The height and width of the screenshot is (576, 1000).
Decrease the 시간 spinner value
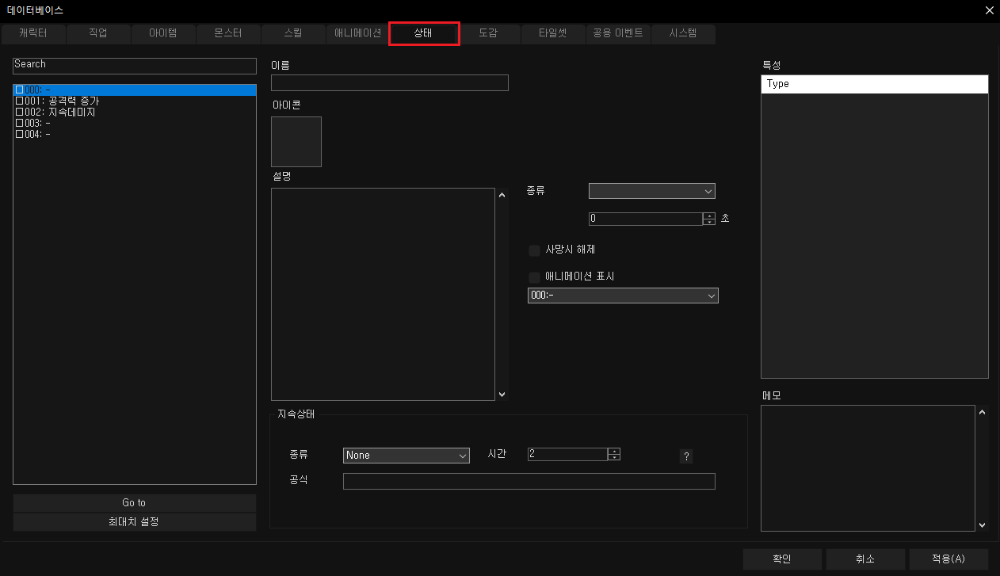click(613, 458)
